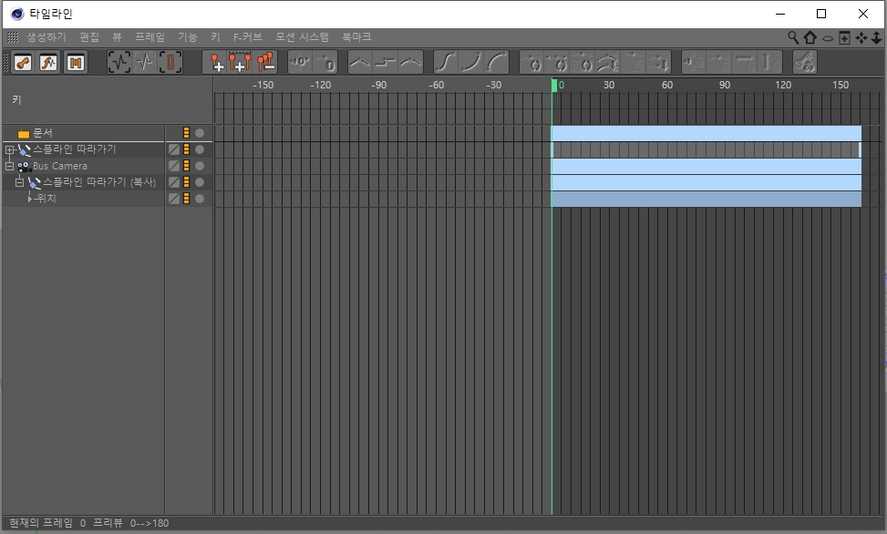
Task: Set Step interpolation icon
Action: coord(386,62)
